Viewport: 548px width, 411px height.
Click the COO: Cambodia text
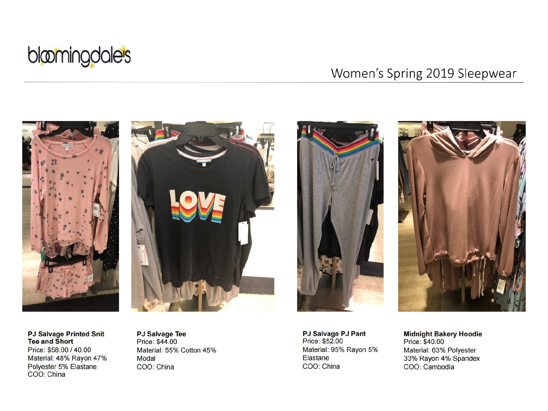click(429, 367)
